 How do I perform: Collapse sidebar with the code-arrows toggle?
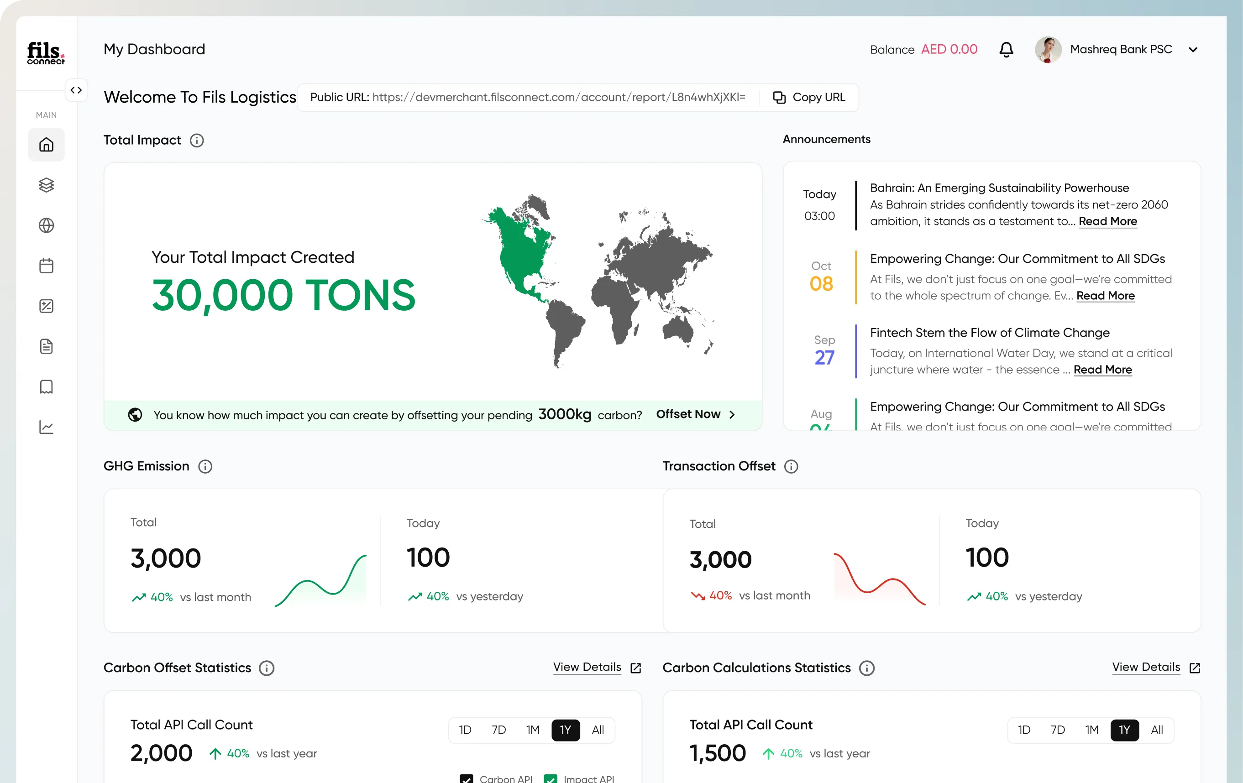pyautogui.click(x=76, y=90)
